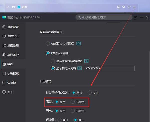Image resolution: width=150 pixels, height=122 pixels.
Task: Click monitor icon beside 桌面分区
Action: 4,36
